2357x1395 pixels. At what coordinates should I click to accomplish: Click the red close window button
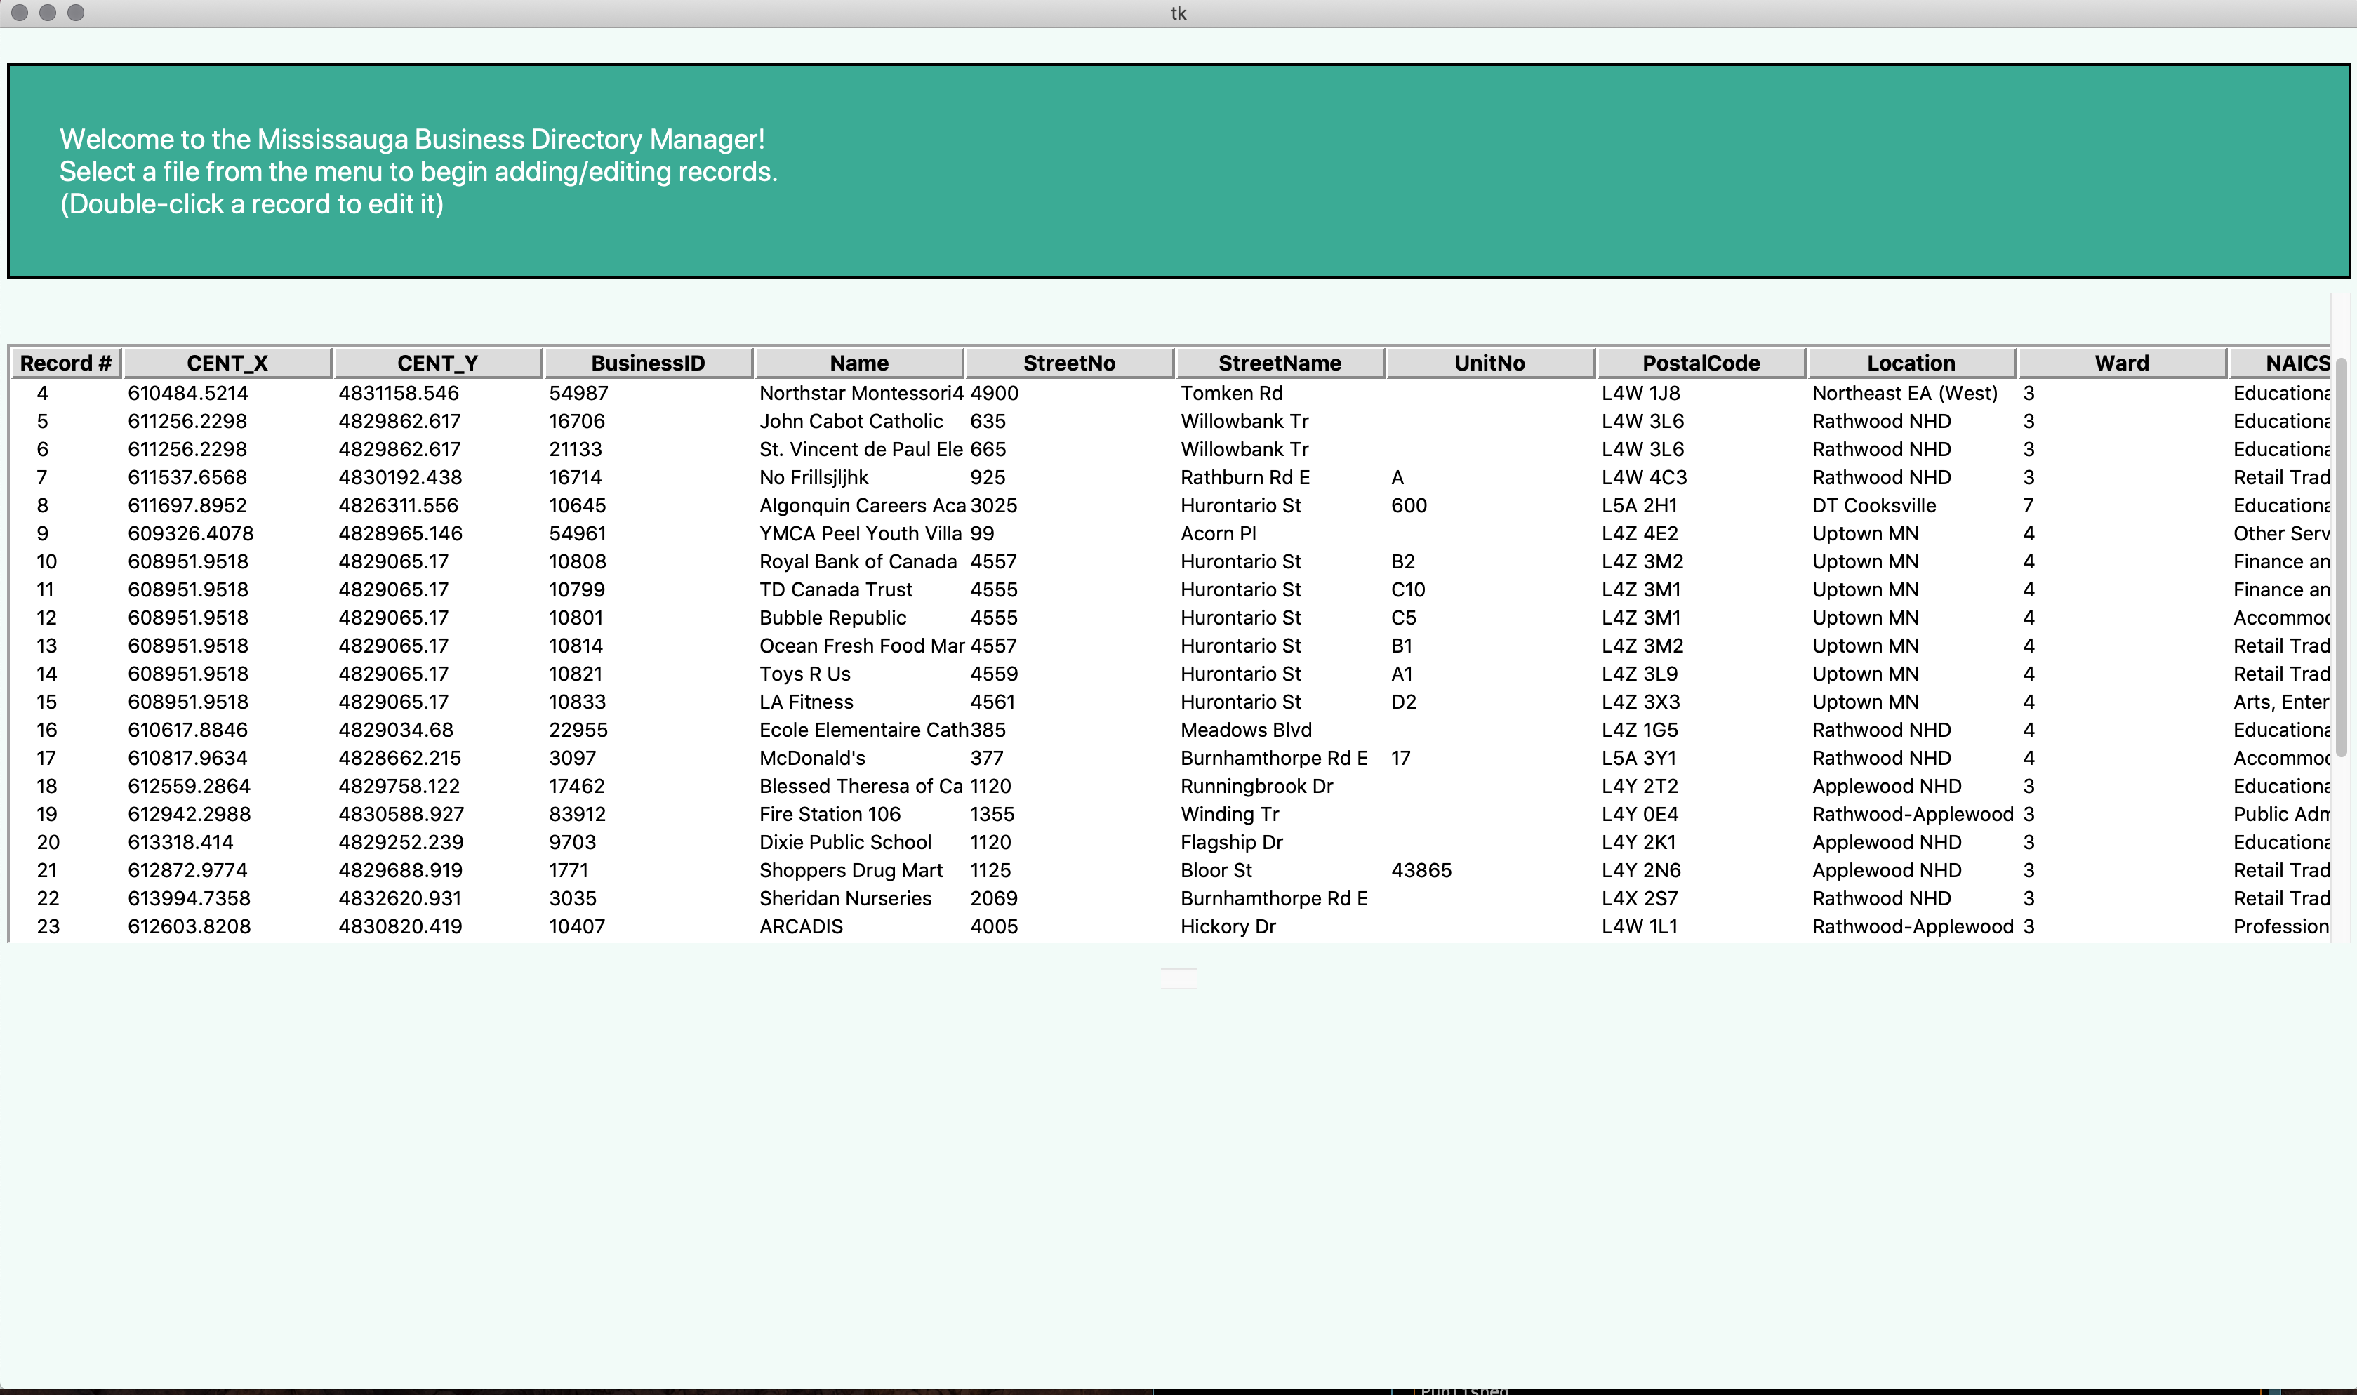(20, 13)
